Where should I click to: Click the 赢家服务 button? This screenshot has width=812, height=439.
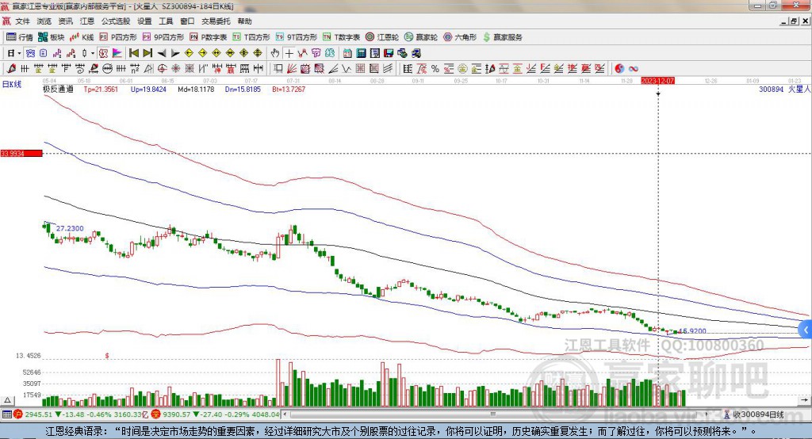pyautogui.click(x=503, y=37)
